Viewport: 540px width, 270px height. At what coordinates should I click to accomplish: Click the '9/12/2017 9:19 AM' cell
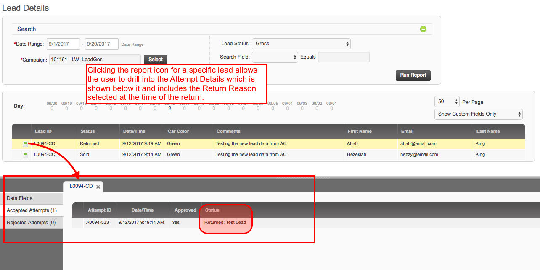pos(142,143)
